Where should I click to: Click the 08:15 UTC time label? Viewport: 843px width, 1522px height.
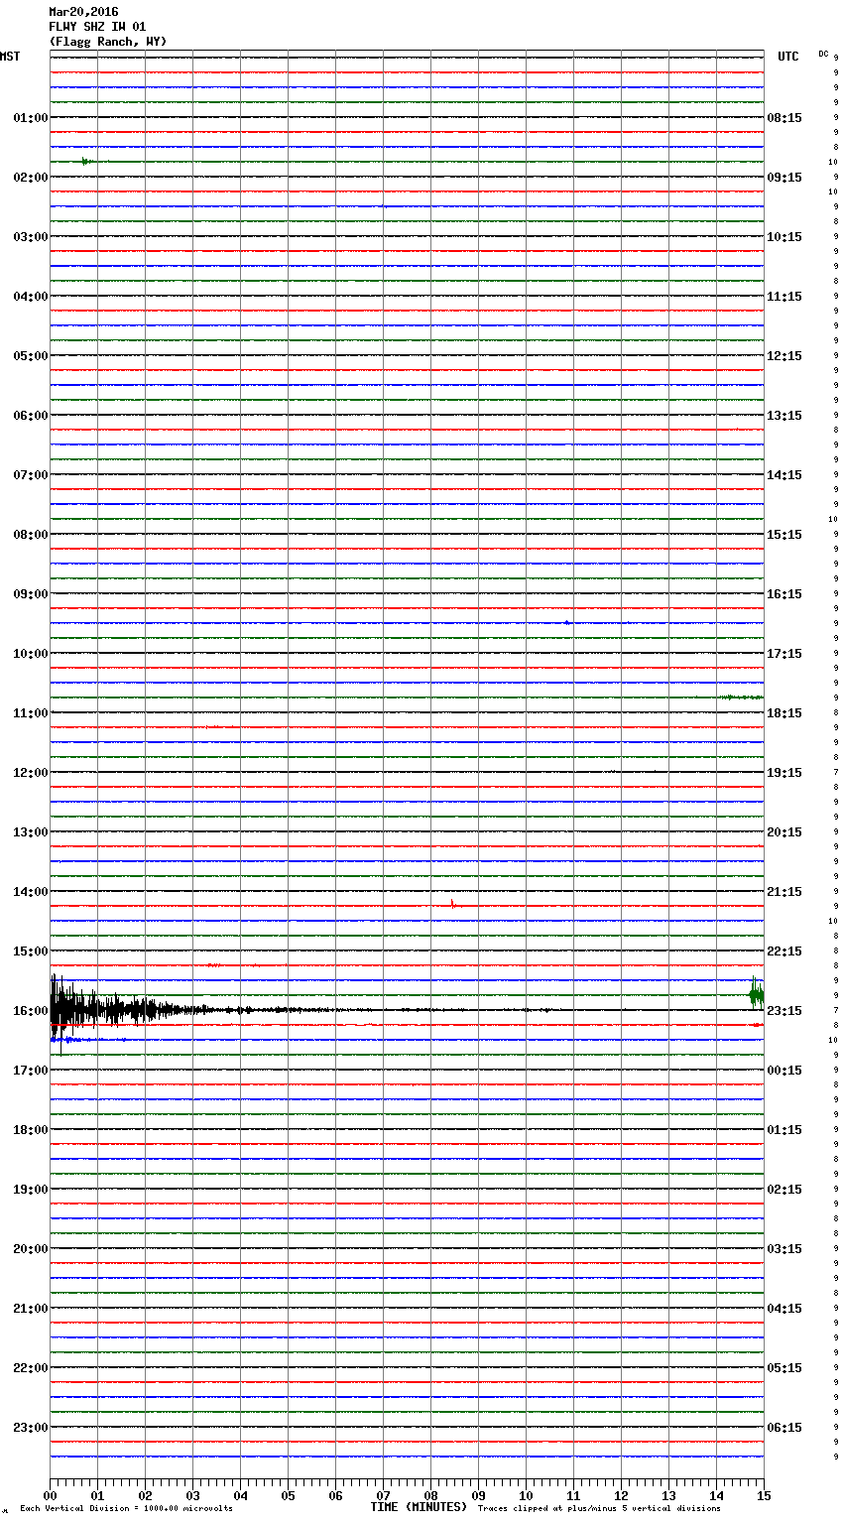(784, 118)
